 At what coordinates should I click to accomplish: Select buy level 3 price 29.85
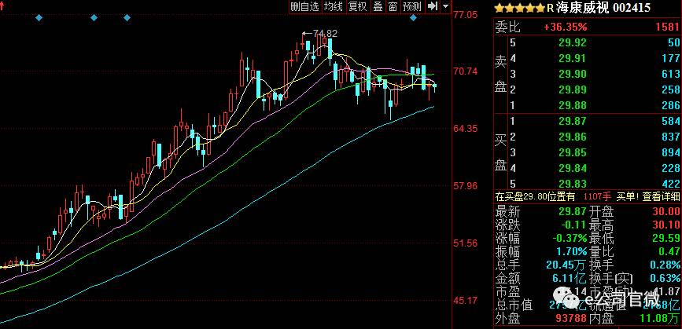point(573,152)
